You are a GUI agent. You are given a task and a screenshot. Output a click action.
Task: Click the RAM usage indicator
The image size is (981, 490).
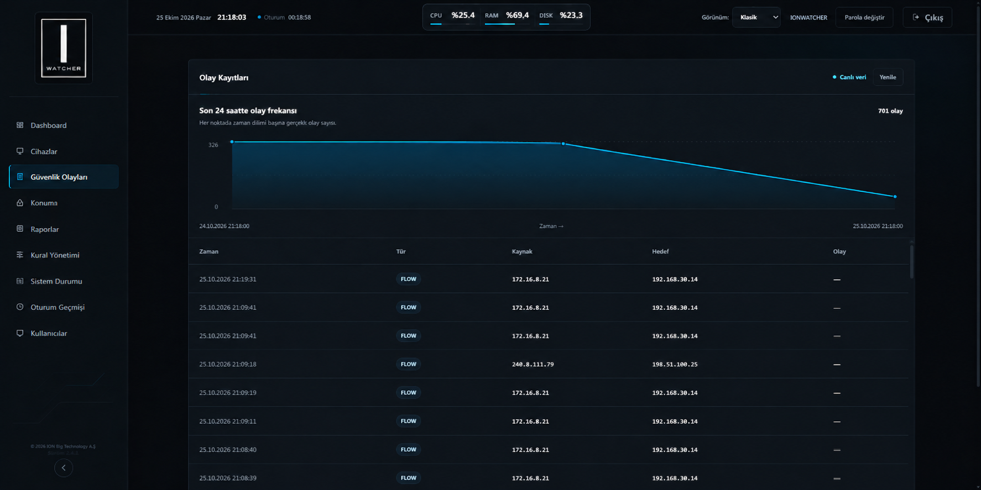click(507, 16)
